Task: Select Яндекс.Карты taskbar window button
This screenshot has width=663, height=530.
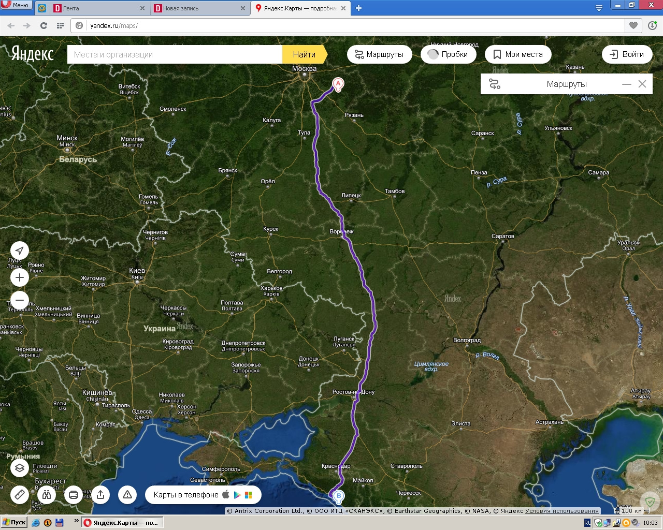Action: [x=123, y=523]
